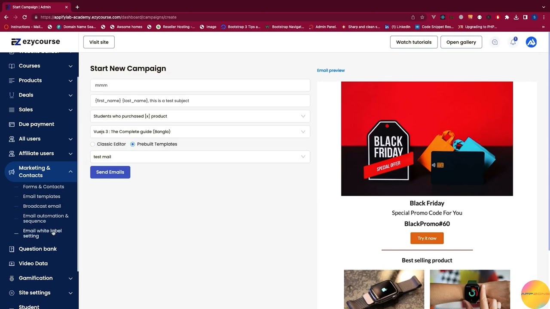Click the browser address bar URL
The image size is (550, 309).
[109, 17]
